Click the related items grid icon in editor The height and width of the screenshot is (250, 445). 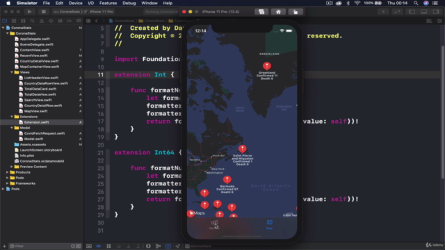tap(88, 21)
